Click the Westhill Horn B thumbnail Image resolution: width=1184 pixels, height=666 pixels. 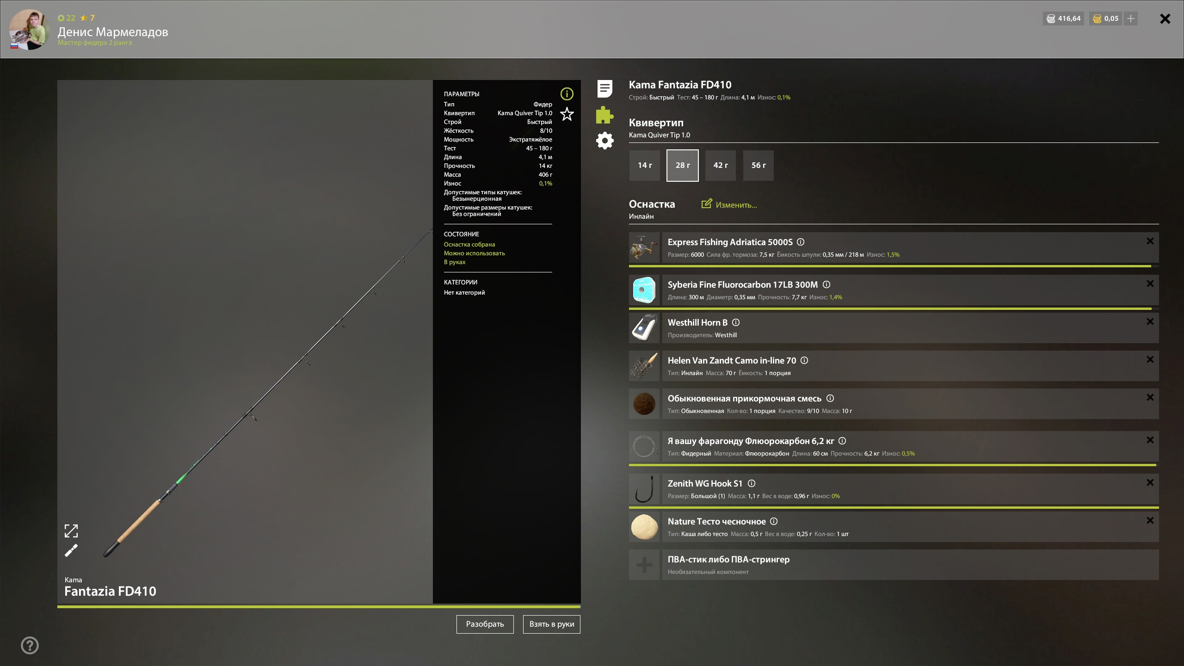(x=644, y=328)
